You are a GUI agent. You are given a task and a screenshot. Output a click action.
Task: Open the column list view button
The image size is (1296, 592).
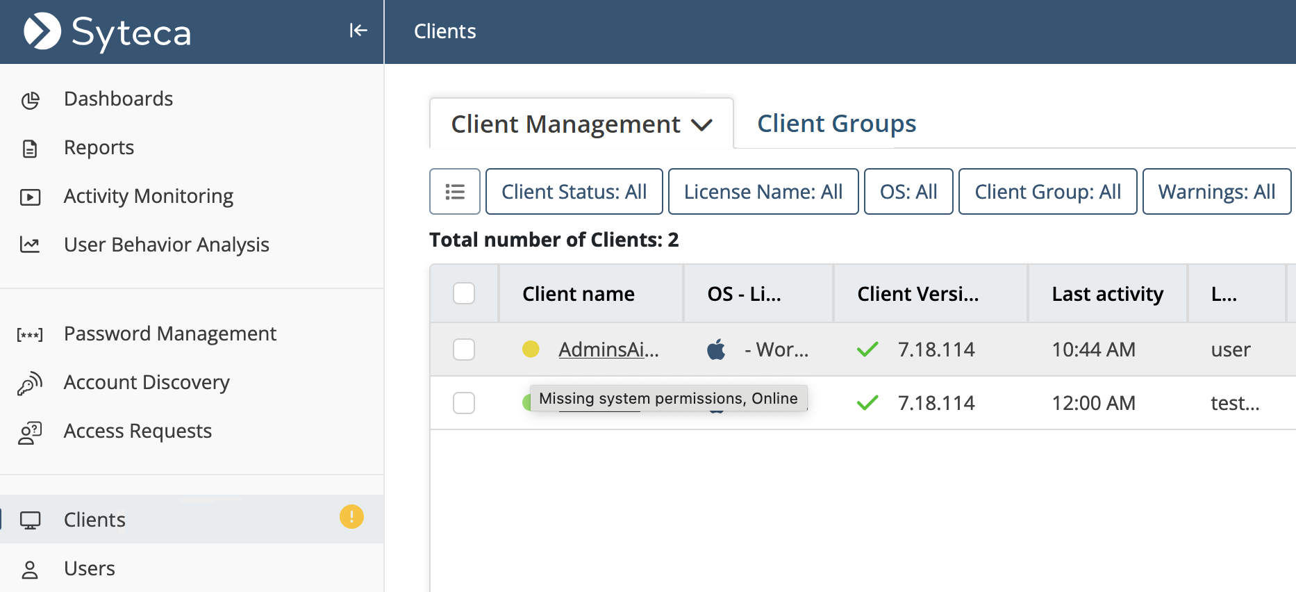[455, 192]
